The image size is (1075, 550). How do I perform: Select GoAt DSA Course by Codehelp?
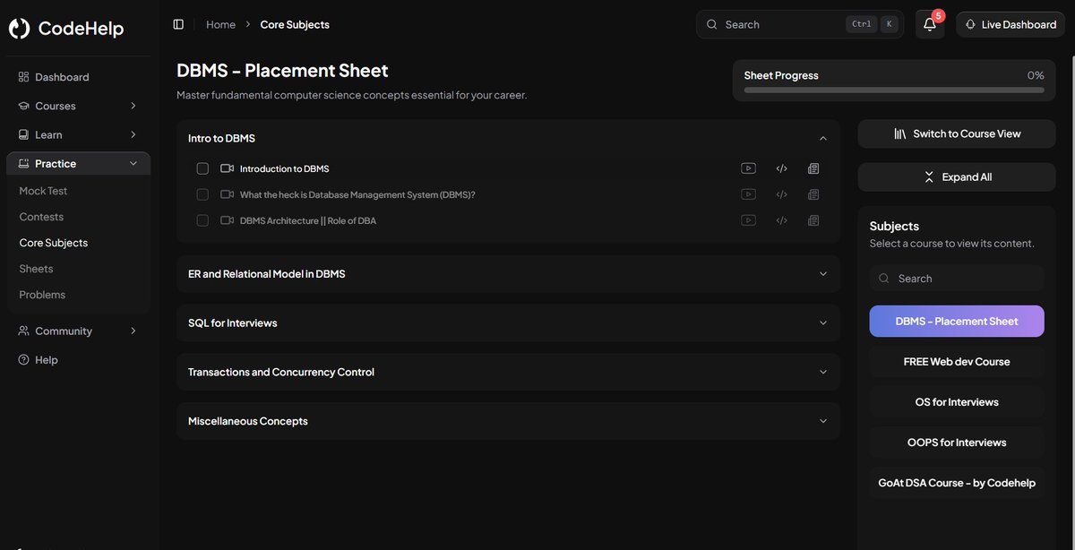(957, 483)
